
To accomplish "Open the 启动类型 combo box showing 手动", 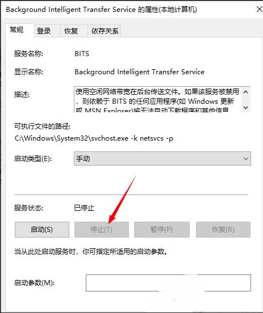I will point(162,159).
